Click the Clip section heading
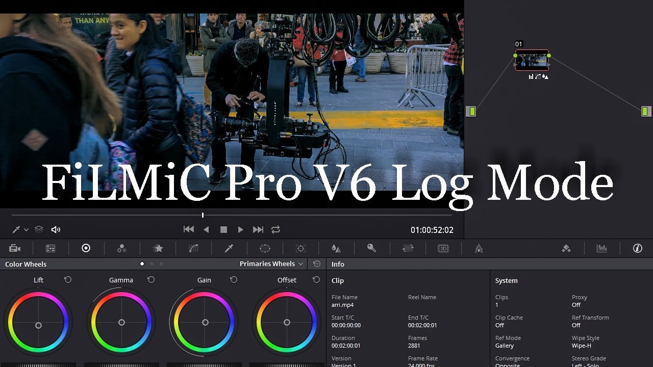Viewport: 653px width, 367px height. click(x=338, y=280)
